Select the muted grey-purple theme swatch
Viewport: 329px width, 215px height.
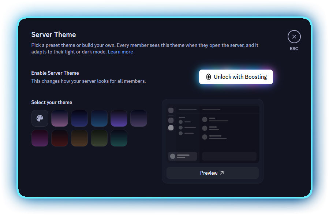pyautogui.click(x=138, y=118)
